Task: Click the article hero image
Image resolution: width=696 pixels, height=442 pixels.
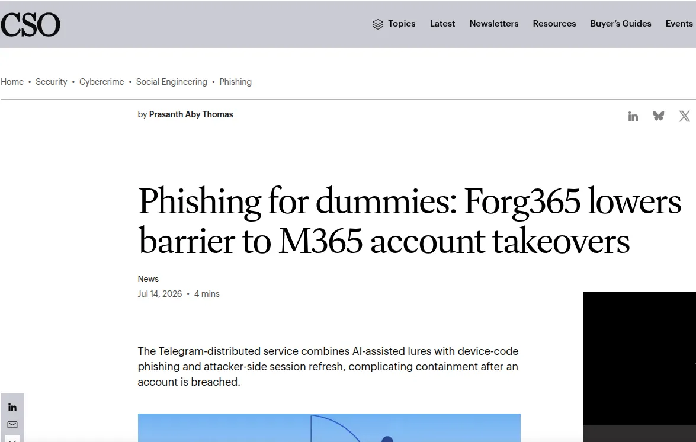Action: coord(329,427)
